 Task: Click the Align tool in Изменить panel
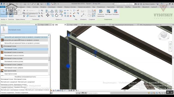tap(48, 11)
